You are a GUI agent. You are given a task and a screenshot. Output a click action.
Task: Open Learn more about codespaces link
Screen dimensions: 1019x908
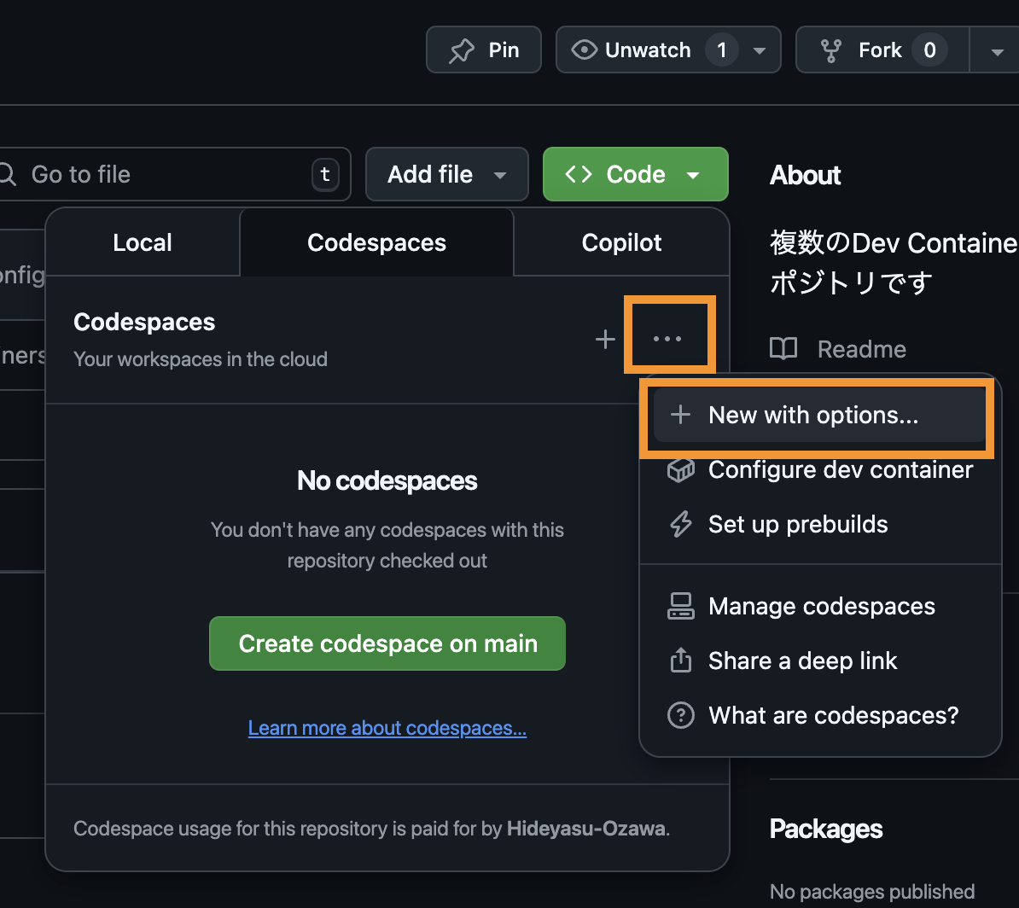[387, 728]
